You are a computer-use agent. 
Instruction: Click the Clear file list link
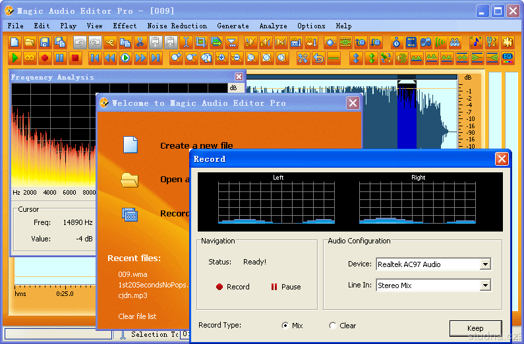pos(137,316)
